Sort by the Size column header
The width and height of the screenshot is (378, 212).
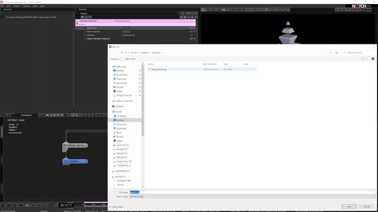(246, 64)
